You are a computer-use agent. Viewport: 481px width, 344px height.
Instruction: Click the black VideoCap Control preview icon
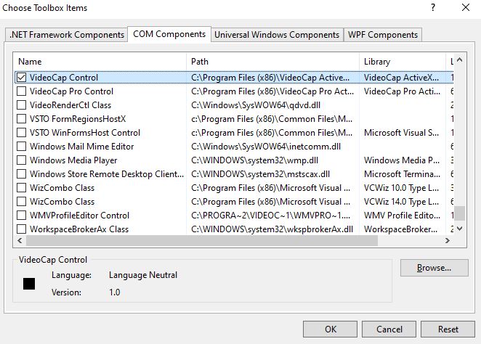click(x=29, y=284)
